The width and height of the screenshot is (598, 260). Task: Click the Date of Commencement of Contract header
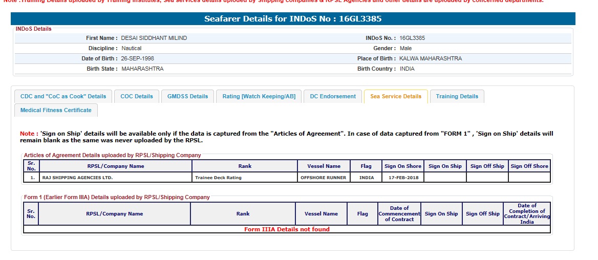pyautogui.click(x=399, y=214)
